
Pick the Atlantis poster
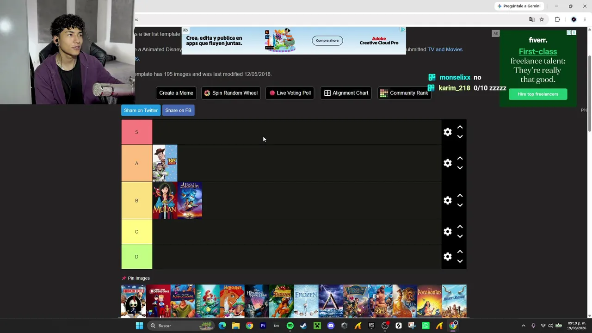coord(331,301)
